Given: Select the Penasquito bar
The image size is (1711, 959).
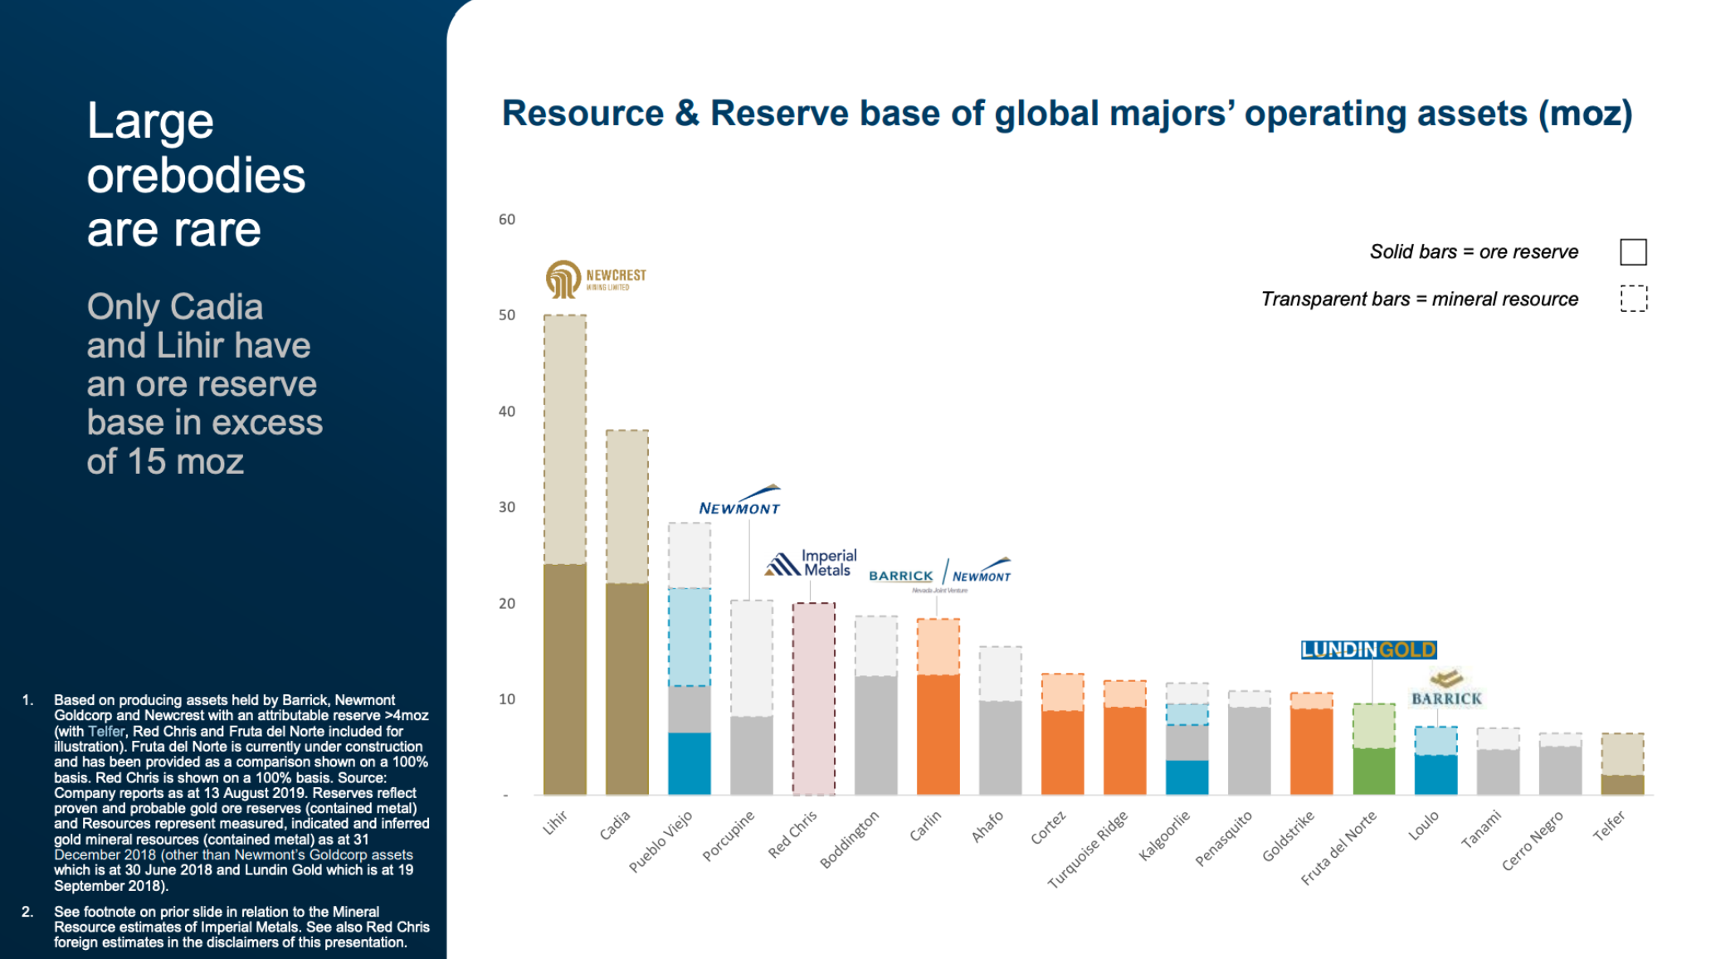Looking at the screenshot, I should 1250,742.
